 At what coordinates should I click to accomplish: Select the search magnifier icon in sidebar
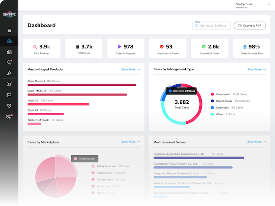(x=9, y=62)
